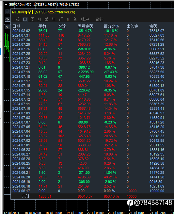Click the 19 Jul 10:00 time axis label
The height and width of the screenshot is (214, 174).
(74, 213)
